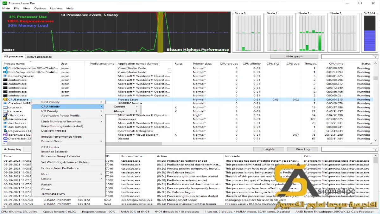Expand the Prevent Sleep submenu arrow
This screenshot has width=380, height=214.
101,141
